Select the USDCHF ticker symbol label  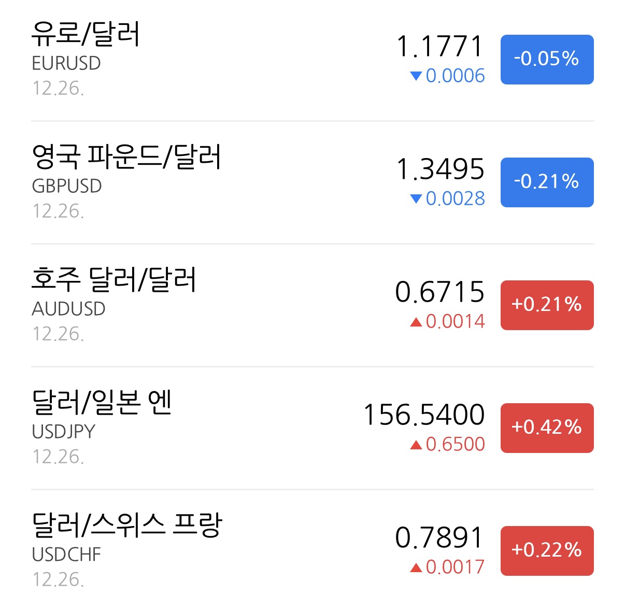(66, 555)
